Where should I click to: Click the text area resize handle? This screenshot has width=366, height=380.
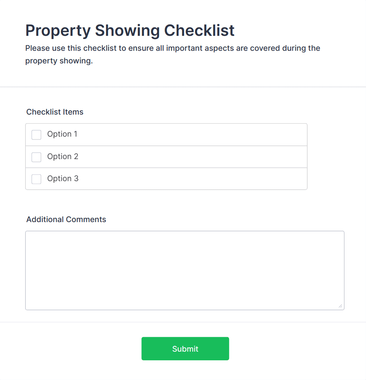[x=340, y=306]
